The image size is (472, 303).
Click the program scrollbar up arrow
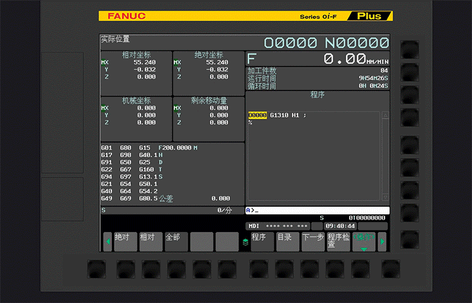(x=385, y=116)
